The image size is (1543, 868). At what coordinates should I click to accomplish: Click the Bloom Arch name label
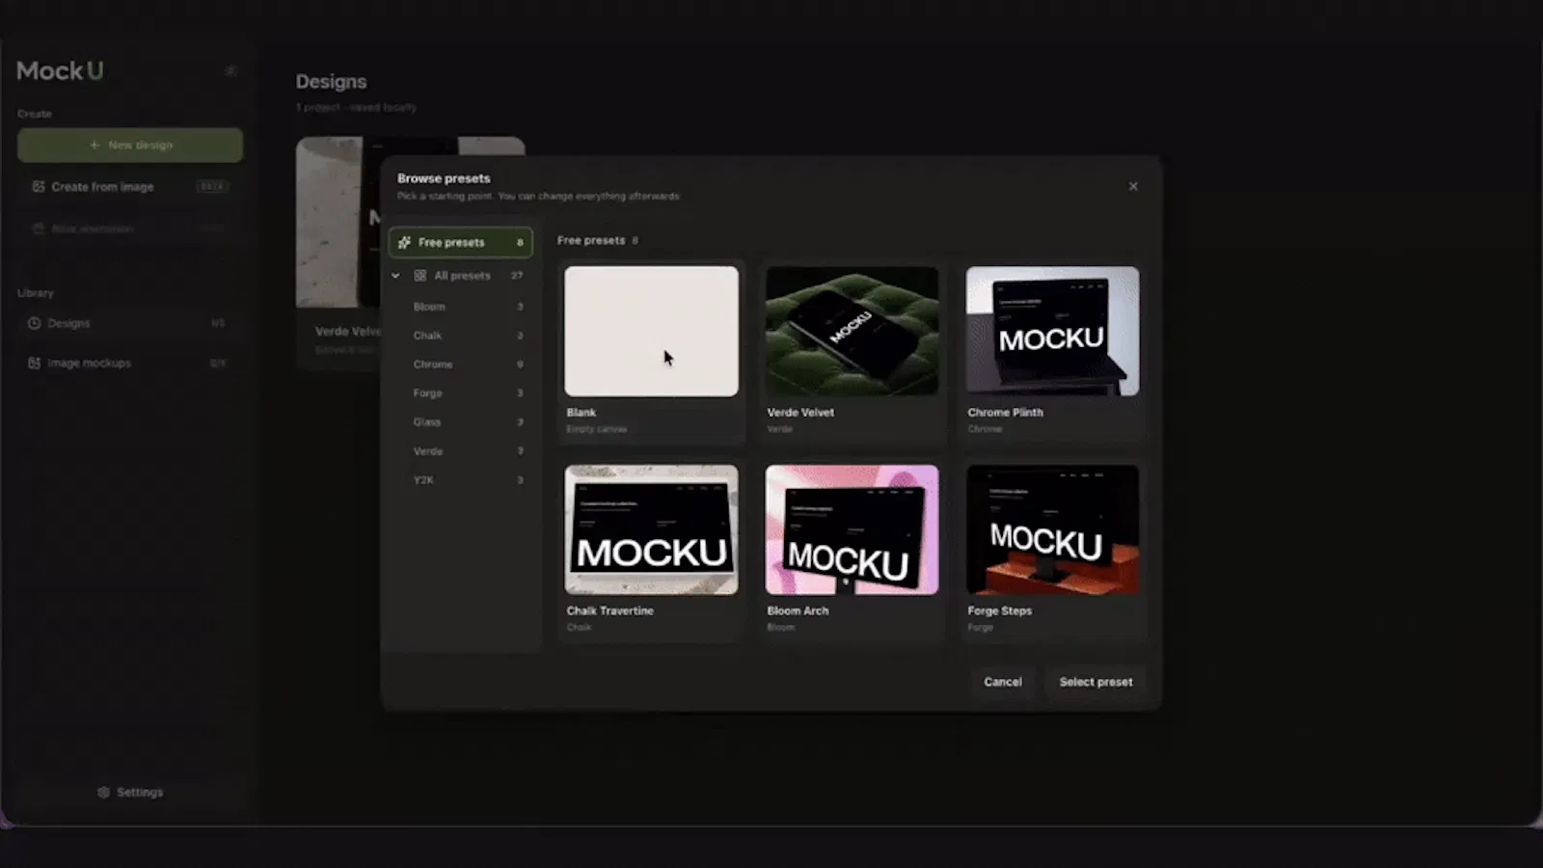tap(798, 610)
